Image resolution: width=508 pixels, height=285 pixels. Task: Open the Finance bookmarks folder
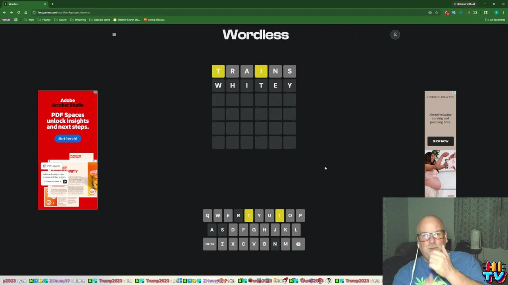click(44, 20)
